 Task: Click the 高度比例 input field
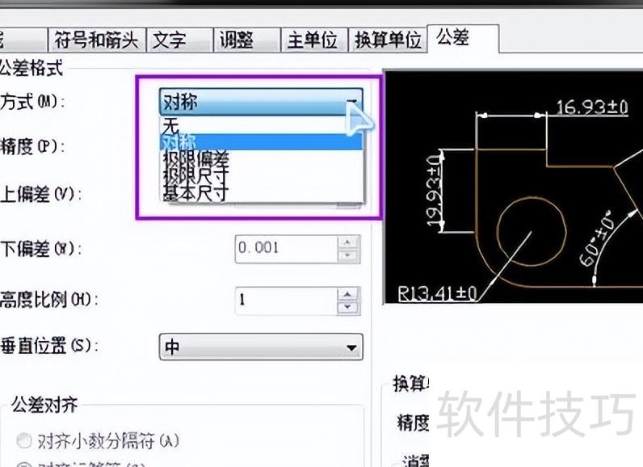[x=286, y=301]
